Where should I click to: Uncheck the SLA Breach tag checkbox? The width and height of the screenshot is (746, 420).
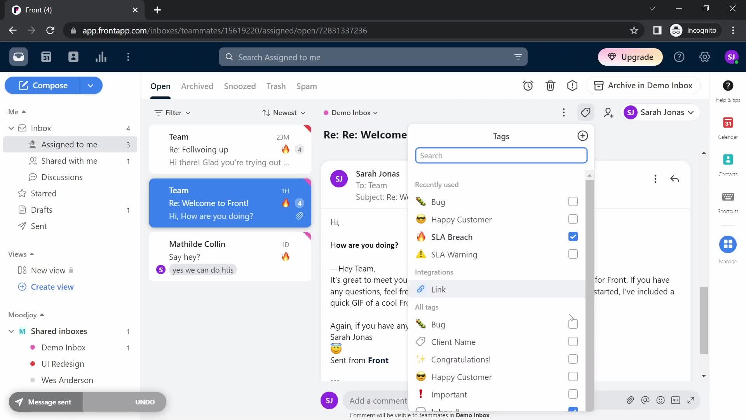tap(573, 236)
